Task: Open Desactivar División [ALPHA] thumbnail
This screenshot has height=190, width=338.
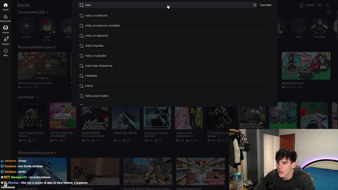Action: 157,116
